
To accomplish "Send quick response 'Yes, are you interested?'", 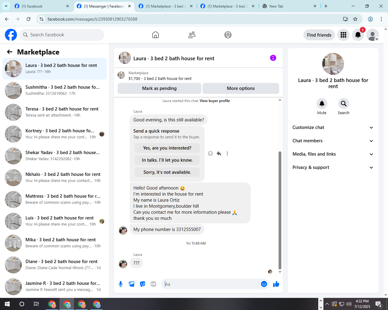I will click(x=167, y=148).
